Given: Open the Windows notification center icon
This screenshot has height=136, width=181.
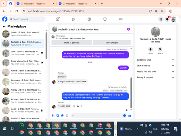Looking at the screenshot, I should click(175, 129).
